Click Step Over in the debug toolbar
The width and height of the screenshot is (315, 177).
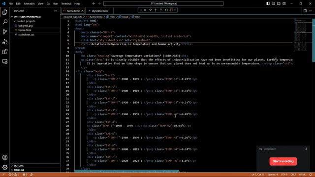tap(150, 10)
